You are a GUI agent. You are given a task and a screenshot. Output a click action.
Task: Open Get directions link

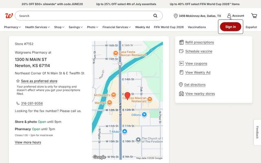(195, 85)
